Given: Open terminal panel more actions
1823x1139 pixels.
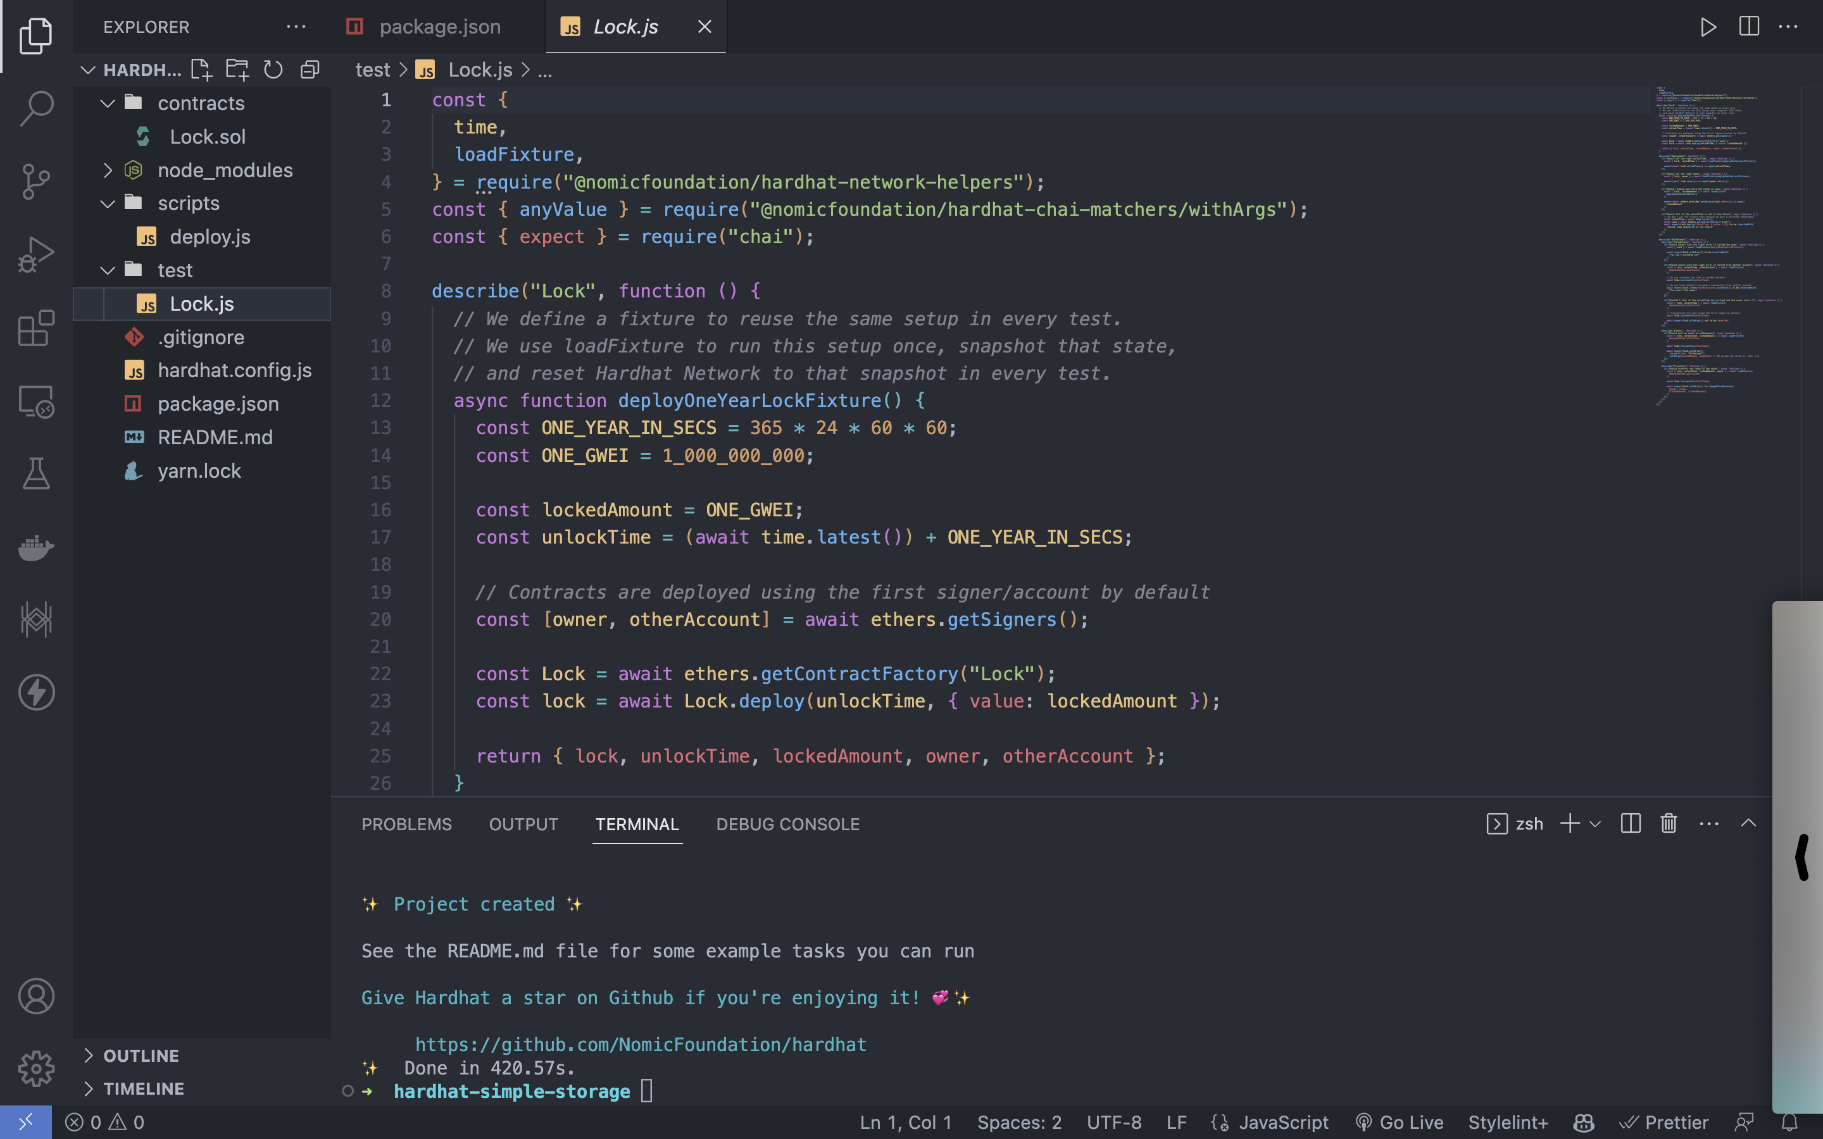Looking at the screenshot, I should pos(1708,823).
